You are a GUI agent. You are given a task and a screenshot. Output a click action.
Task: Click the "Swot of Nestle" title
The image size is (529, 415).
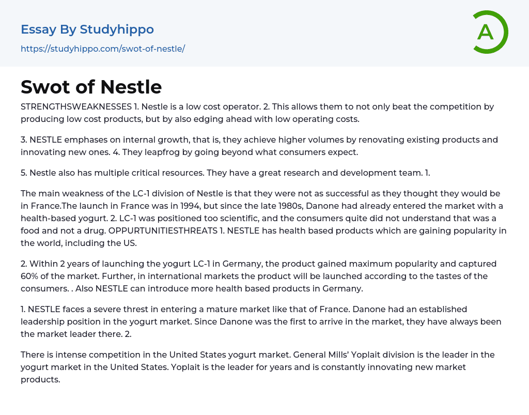(x=91, y=87)
